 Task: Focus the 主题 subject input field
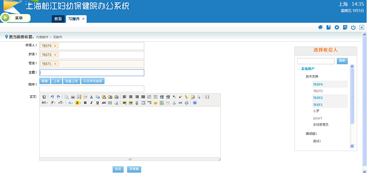point(92,73)
